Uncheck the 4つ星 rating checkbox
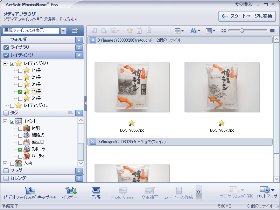The image size is (280, 210). pyautogui.click(x=20, y=92)
